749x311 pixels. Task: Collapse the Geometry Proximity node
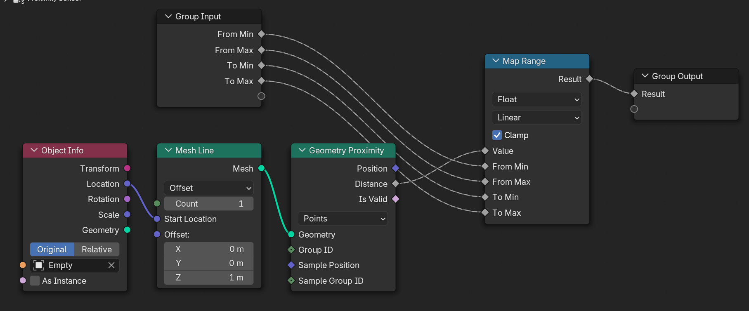(x=302, y=150)
